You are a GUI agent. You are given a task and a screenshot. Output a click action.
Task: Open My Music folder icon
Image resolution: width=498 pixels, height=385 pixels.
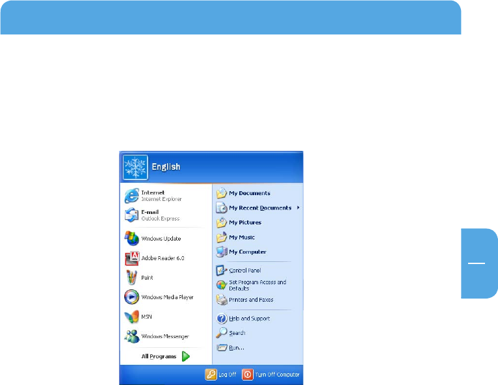click(221, 237)
